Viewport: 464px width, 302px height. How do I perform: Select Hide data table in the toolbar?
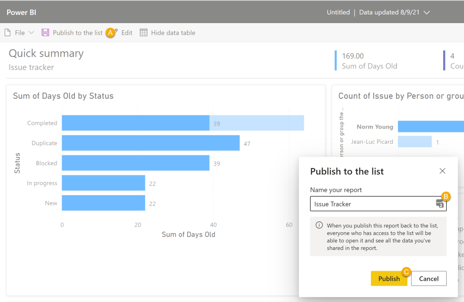tap(172, 33)
